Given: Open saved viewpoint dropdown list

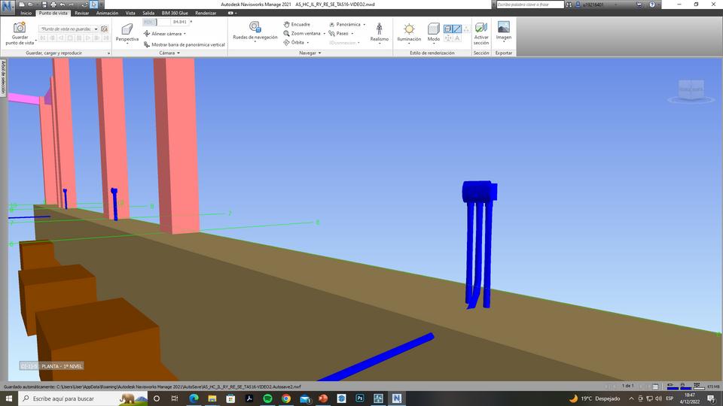Looking at the screenshot, I should point(96,29).
